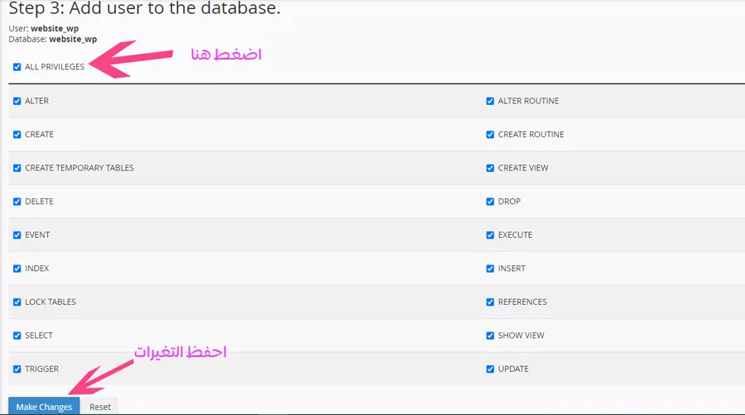Click the LOCK TABLES label text
This screenshot has height=415, width=745.
coord(50,302)
